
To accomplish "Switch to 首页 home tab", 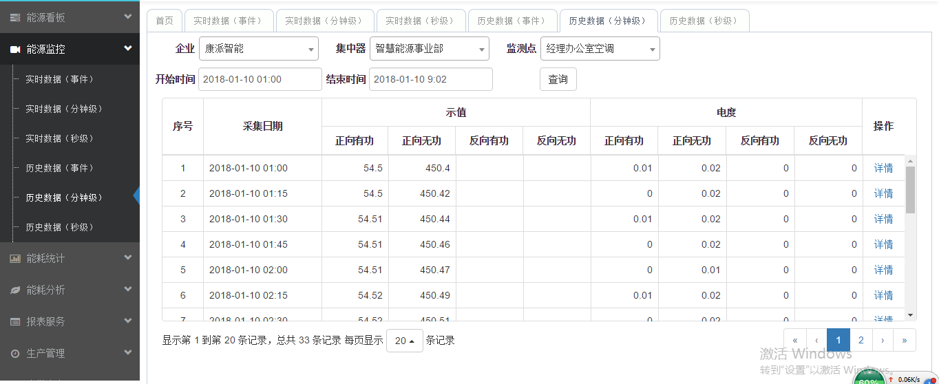I will click(165, 21).
